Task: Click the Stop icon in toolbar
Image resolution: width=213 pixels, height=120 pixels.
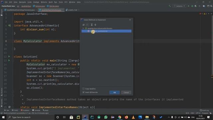Action: (x=199, y=6)
